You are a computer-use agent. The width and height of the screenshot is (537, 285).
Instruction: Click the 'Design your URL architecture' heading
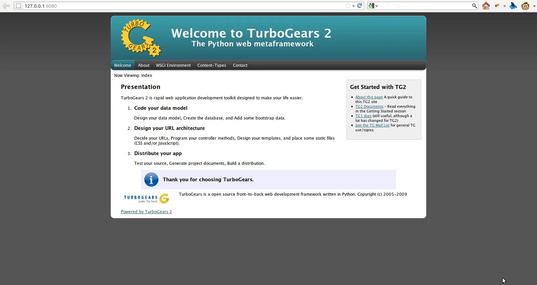[169, 128]
